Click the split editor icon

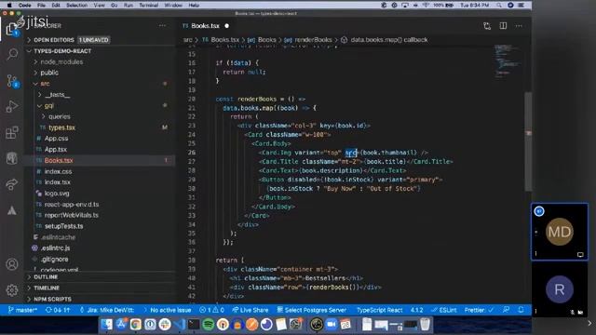click(x=503, y=26)
